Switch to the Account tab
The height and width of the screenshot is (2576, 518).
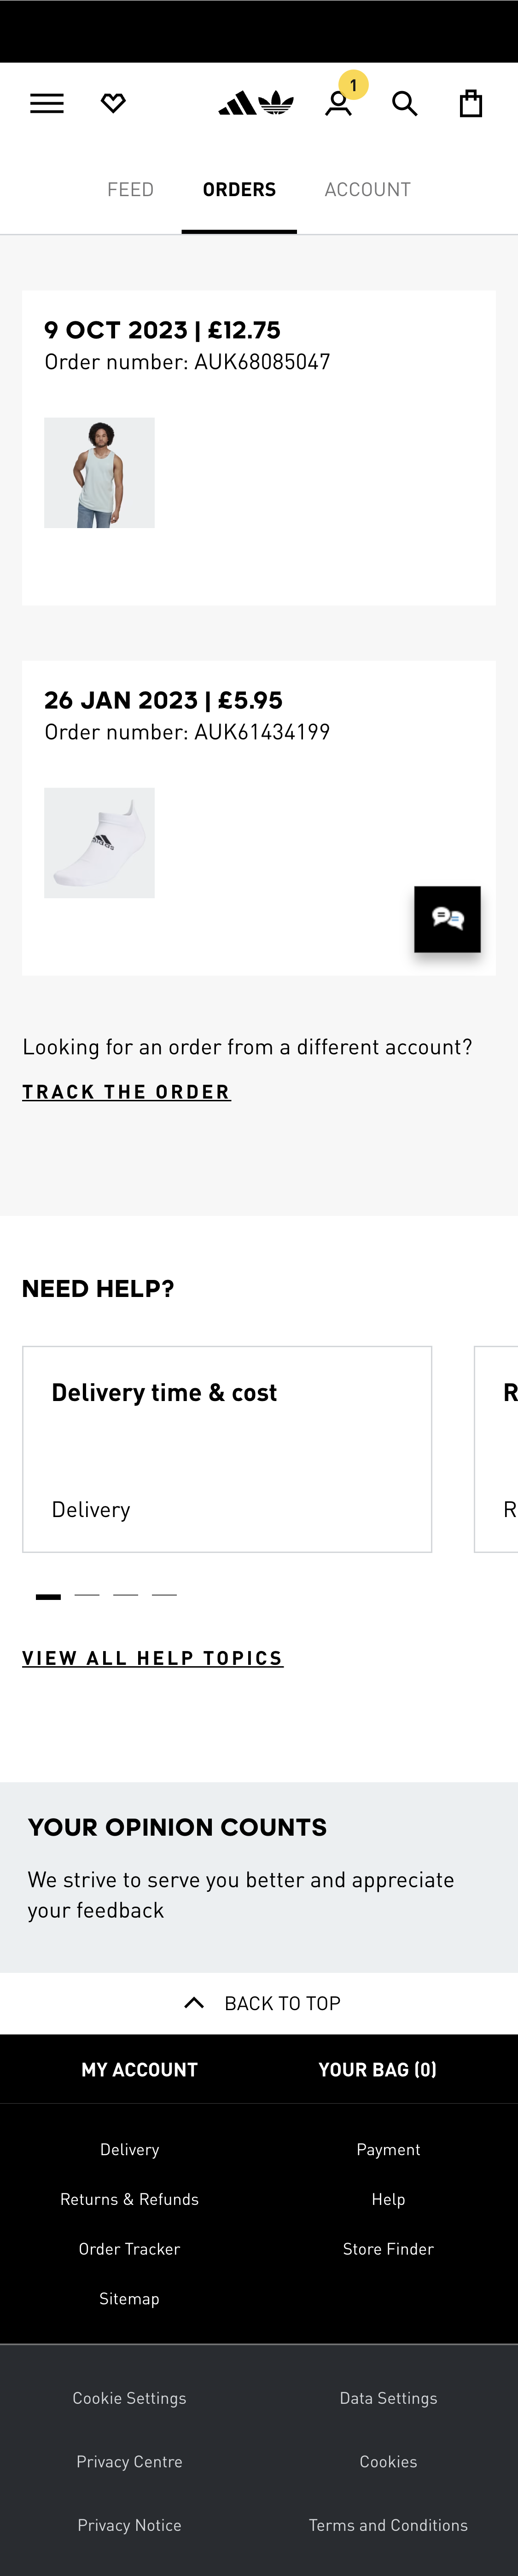click(x=367, y=190)
